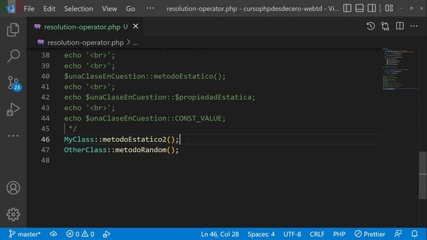Close the resolution-operator.php tab

(x=135, y=27)
